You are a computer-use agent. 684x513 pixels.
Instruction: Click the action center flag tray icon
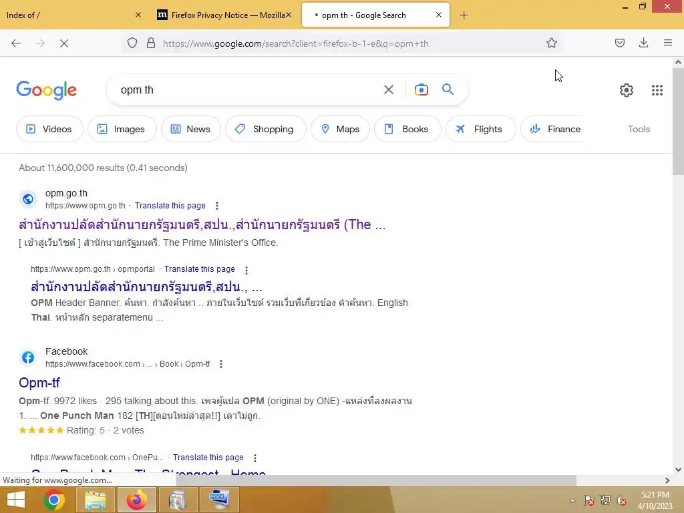(x=589, y=500)
